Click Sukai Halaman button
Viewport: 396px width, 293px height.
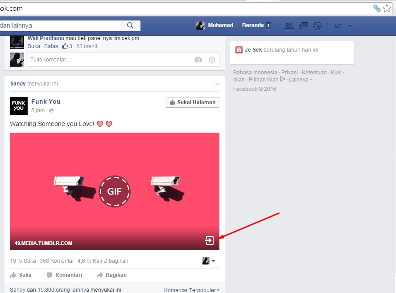pyautogui.click(x=193, y=102)
